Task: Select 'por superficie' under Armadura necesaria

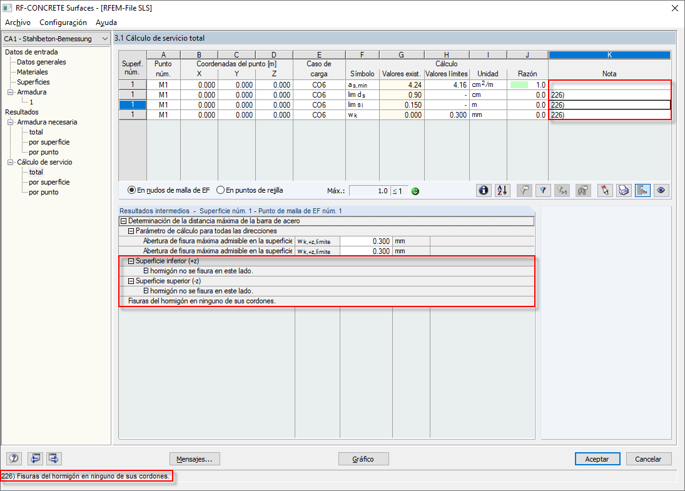Action: point(49,142)
